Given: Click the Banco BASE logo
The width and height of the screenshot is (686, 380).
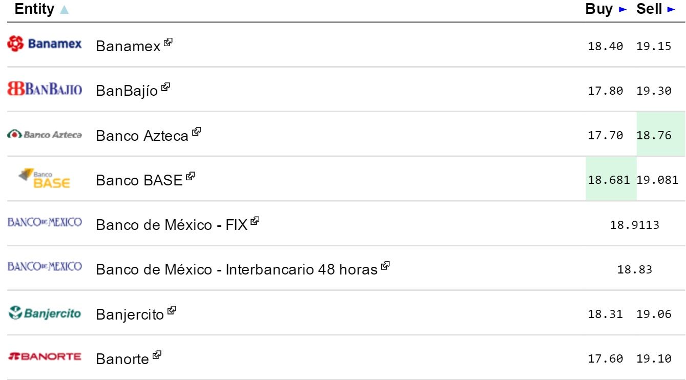Looking at the screenshot, I should pos(45,179).
